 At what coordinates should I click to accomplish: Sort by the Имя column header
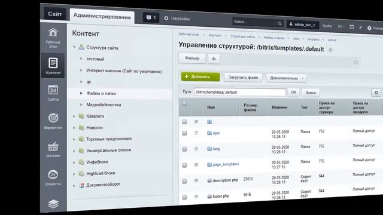211,107
